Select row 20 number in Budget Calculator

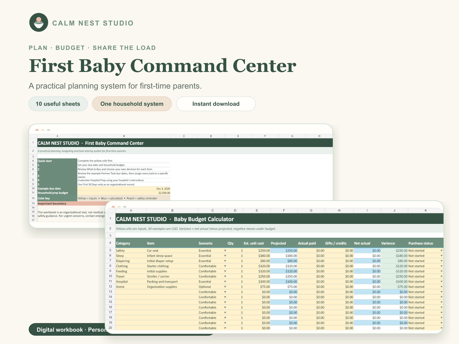click(x=110, y=328)
